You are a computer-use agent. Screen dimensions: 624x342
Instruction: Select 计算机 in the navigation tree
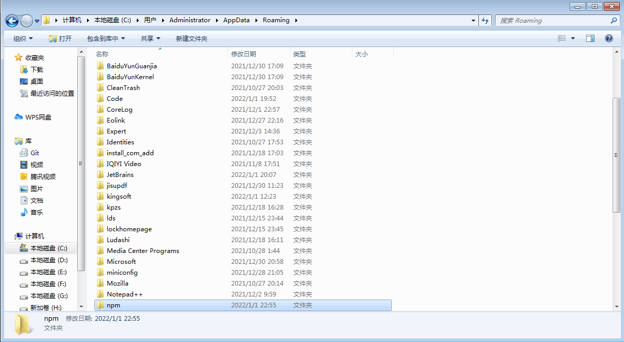click(x=35, y=236)
